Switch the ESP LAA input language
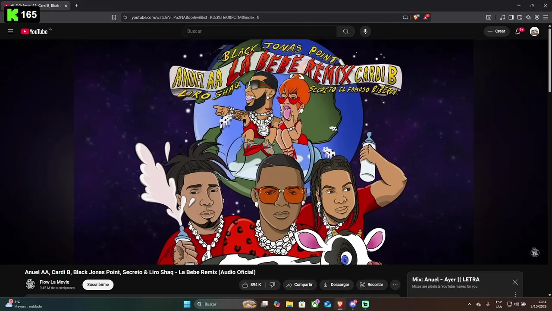552x311 pixels. coord(499,304)
